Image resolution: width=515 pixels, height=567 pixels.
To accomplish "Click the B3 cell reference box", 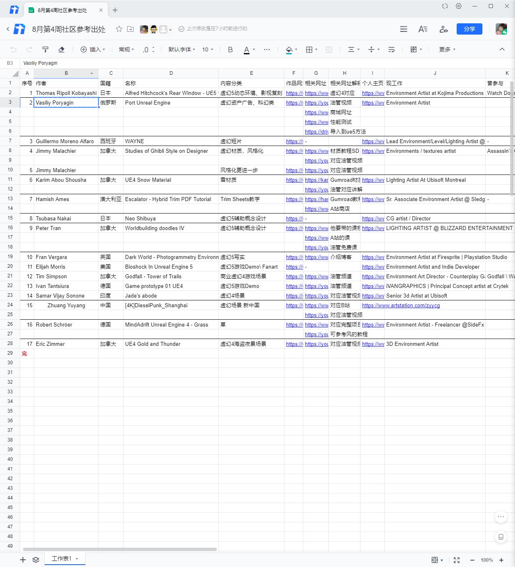I will [10, 63].
